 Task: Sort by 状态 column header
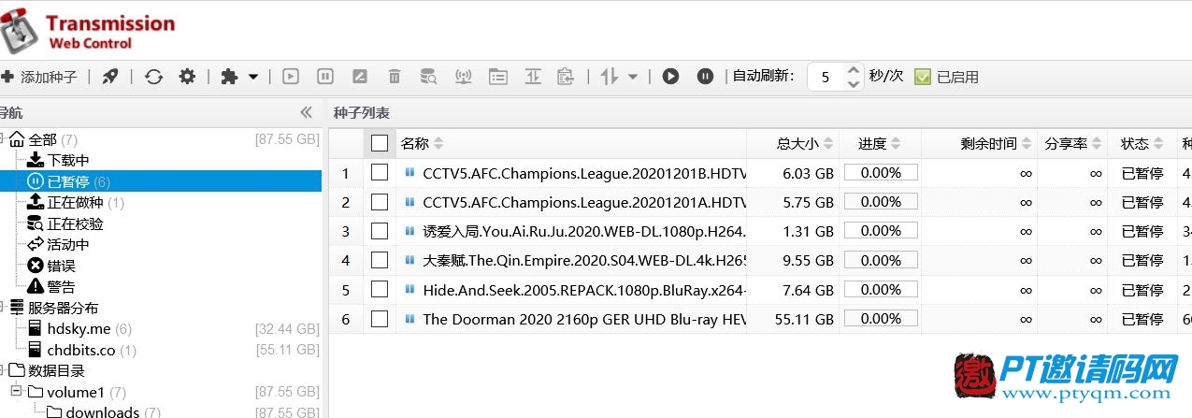pyautogui.click(x=1142, y=143)
